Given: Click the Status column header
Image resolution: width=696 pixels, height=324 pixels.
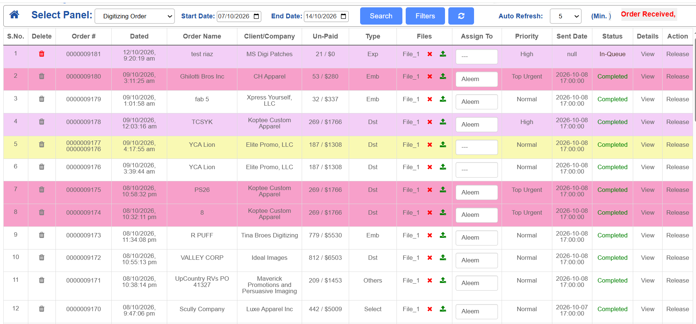Looking at the screenshot, I should click(612, 36).
